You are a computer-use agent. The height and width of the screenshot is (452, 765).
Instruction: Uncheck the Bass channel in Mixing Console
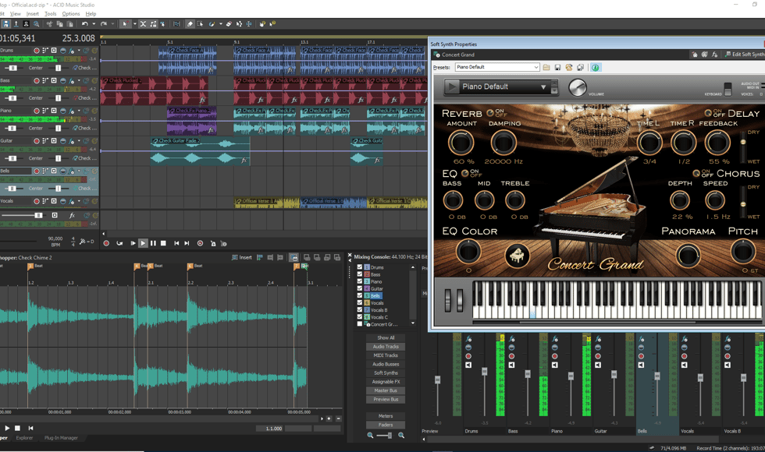tap(360, 274)
